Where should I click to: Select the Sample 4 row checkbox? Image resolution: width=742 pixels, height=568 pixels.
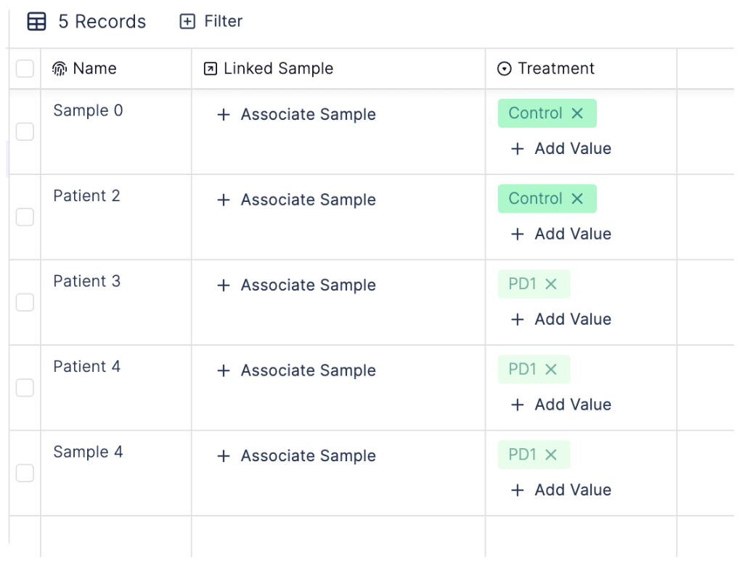[25, 473]
